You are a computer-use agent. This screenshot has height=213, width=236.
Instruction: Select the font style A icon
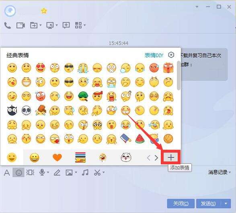pos(7,173)
